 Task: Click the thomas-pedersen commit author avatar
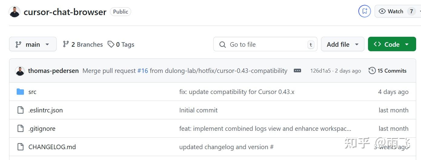(20, 71)
